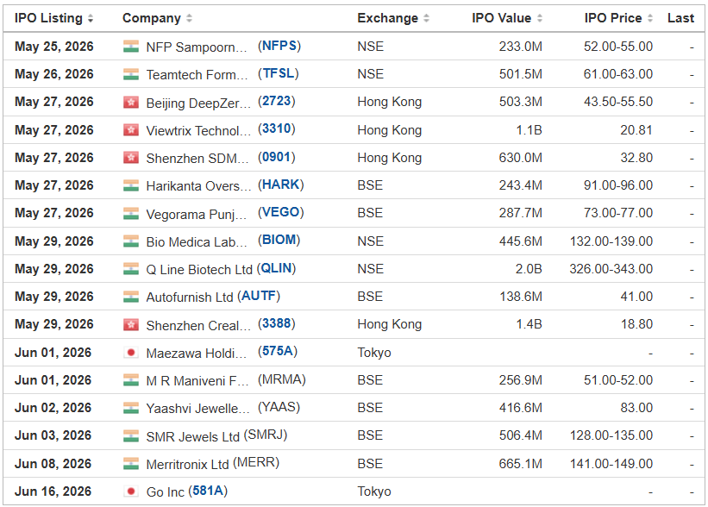Click India flag next to NFP Sampoorn

(131, 47)
